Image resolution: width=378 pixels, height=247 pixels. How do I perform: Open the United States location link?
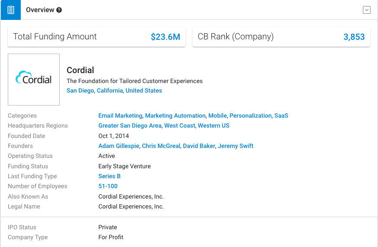[x=144, y=90]
